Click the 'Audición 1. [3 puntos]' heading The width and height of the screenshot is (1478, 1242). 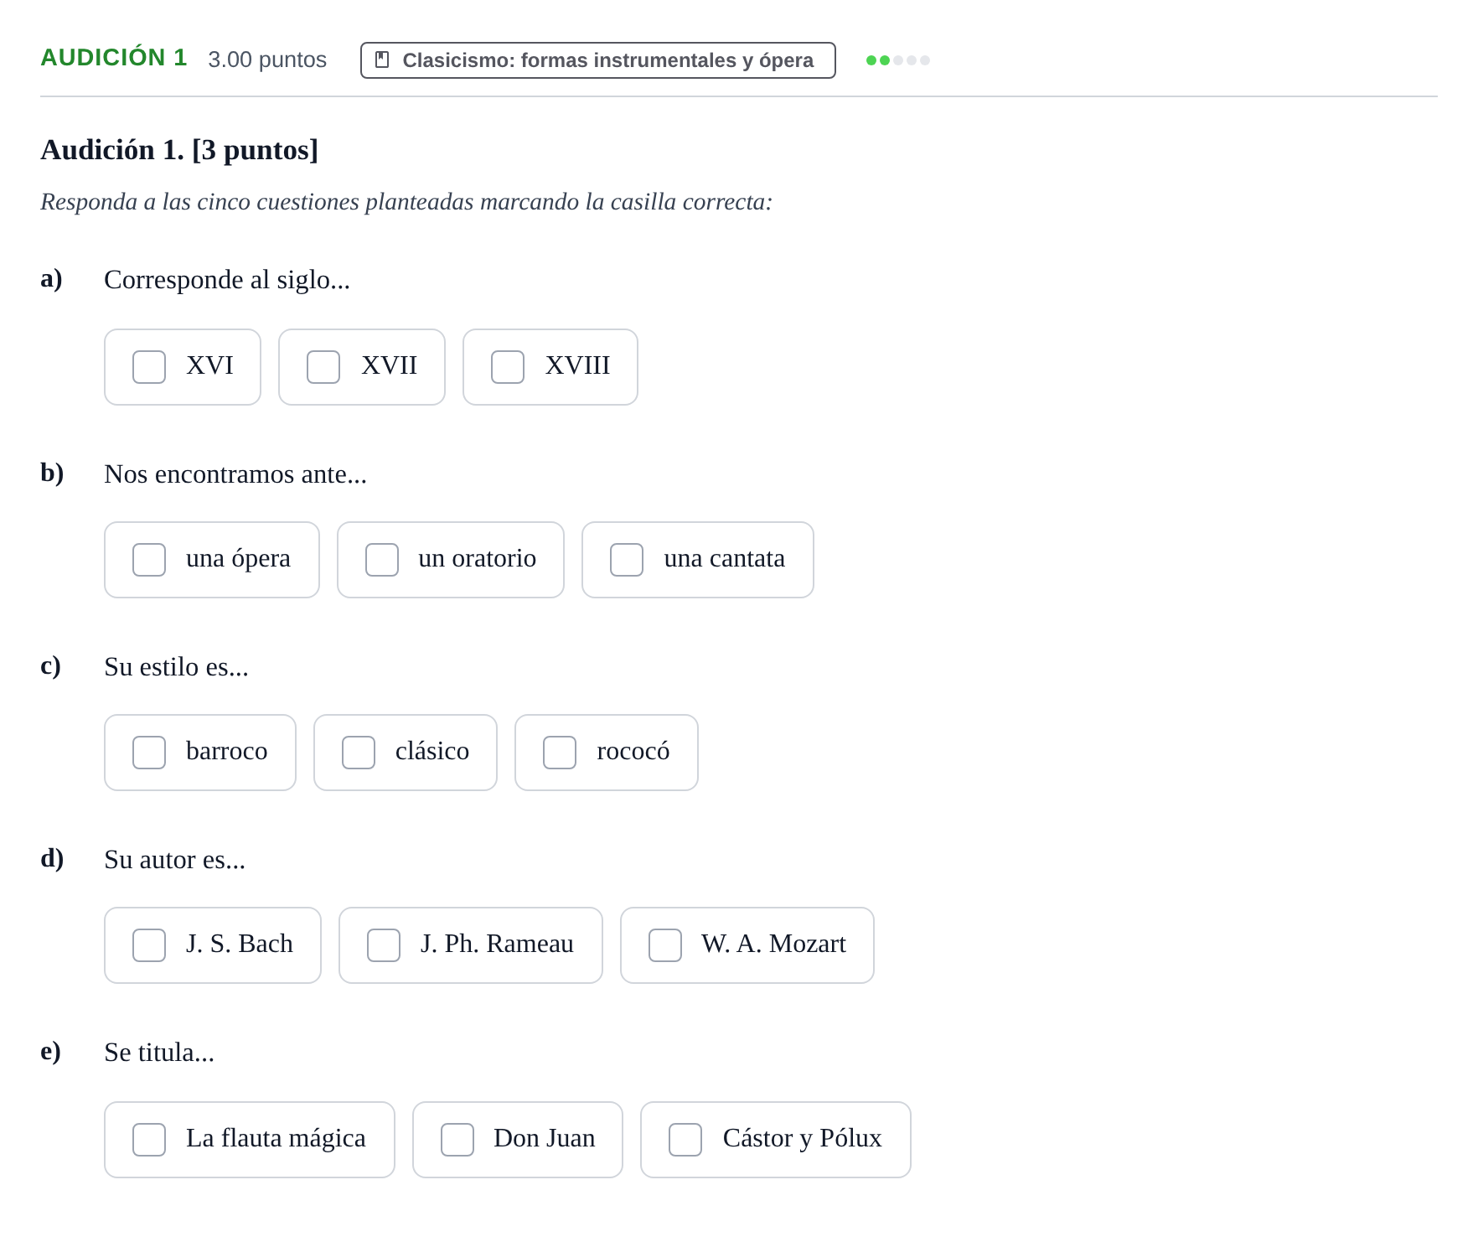[179, 150]
